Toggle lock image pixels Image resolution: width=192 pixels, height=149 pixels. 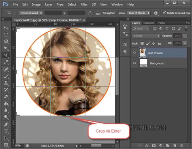(x=148, y=43)
